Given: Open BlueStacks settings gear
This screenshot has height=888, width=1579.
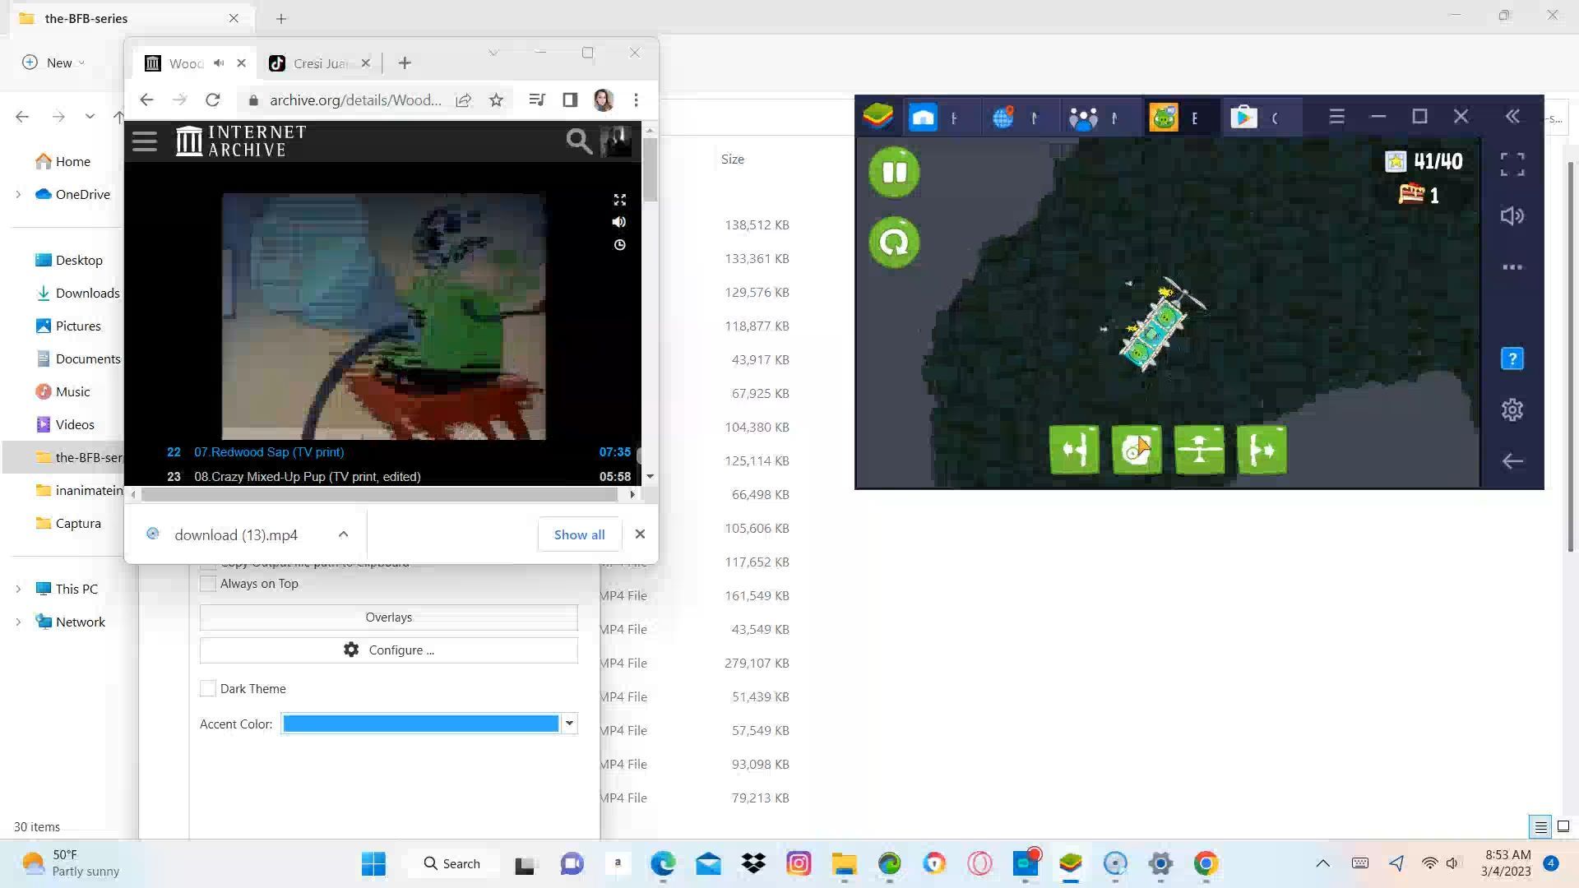Looking at the screenshot, I should click(x=1512, y=409).
